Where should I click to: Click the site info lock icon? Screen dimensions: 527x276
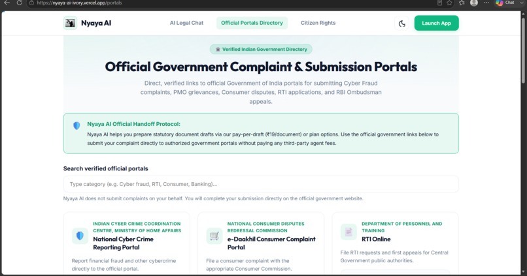pos(31,3)
